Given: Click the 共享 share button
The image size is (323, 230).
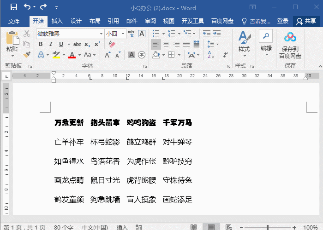Looking at the screenshot, I should 306,21.
